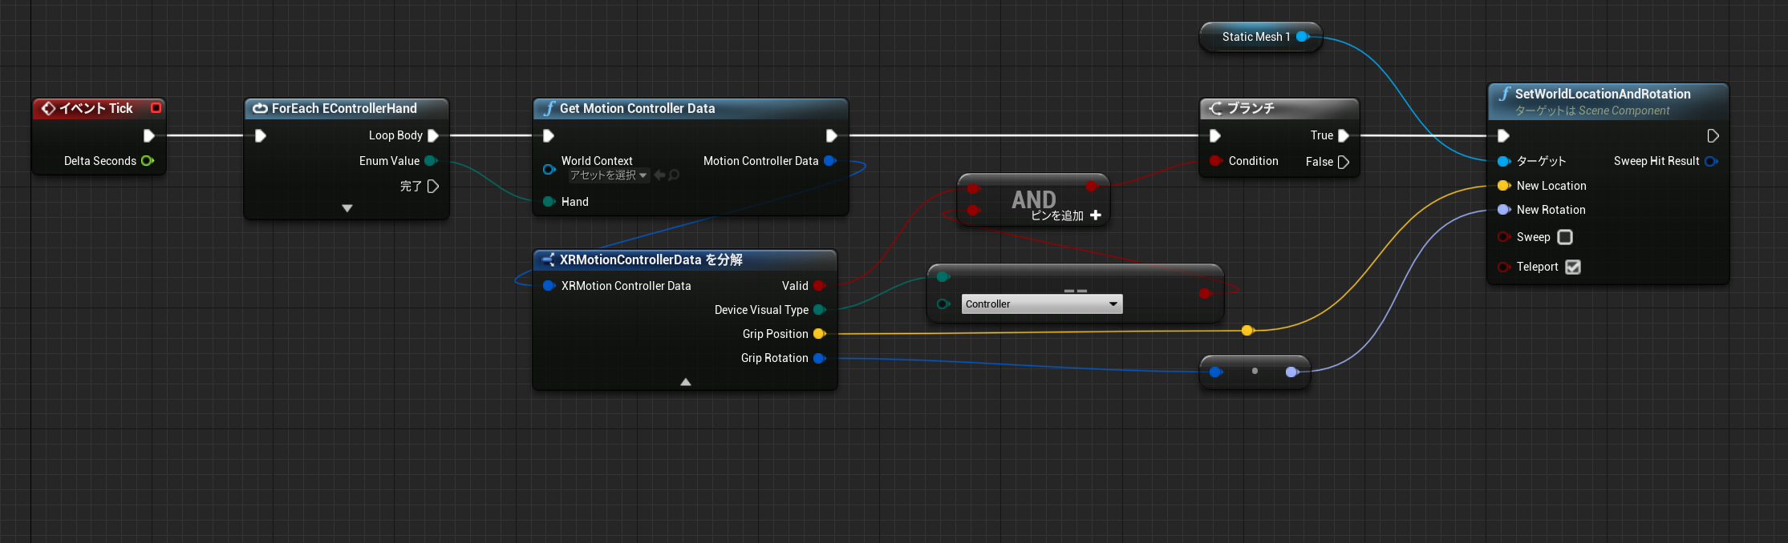The width and height of the screenshot is (1788, 543).
Task: Click the Grip Rotation blue output pin
Action: point(820,358)
